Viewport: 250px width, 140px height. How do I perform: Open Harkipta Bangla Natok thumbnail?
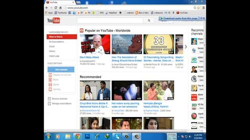pyautogui.click(x=159, y=90)
